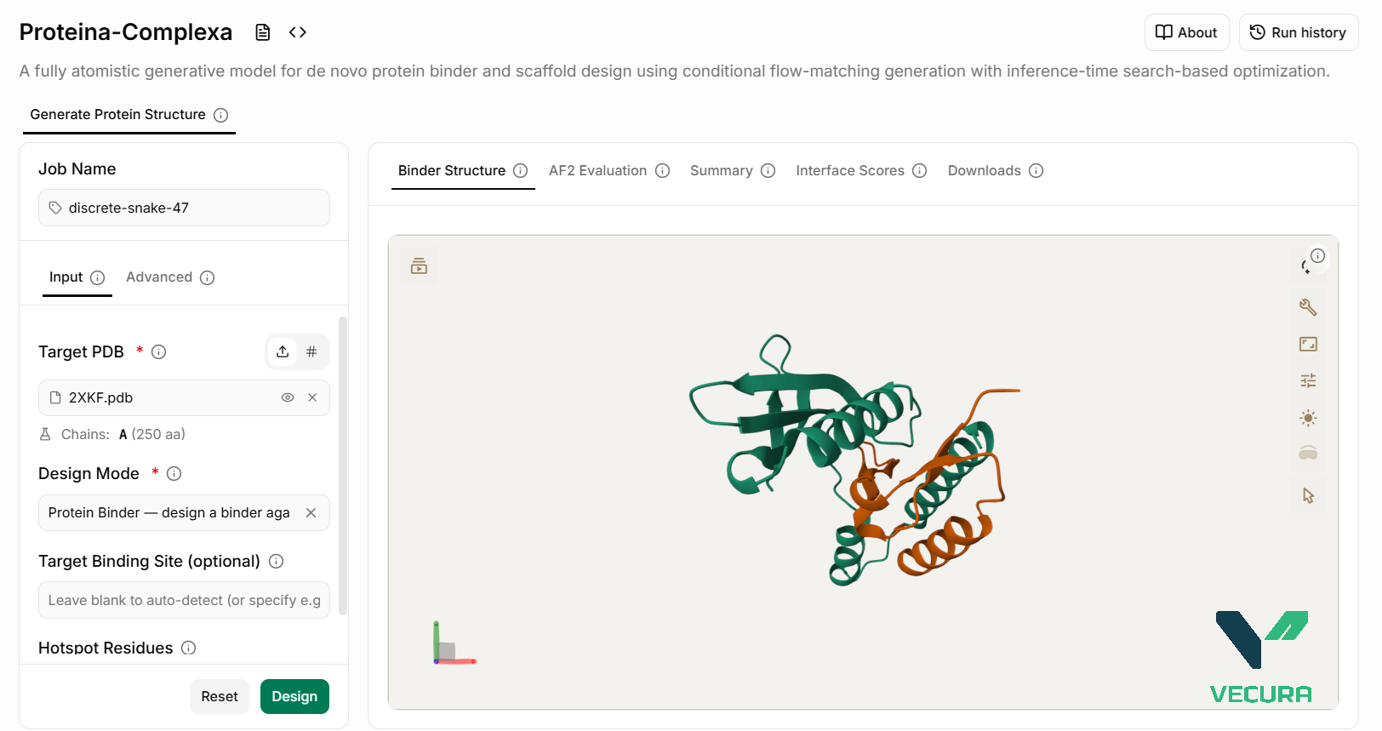Open viewer controls sliders panel
This screenshot has height=731, width=1382.
[x=1308, y=380]
